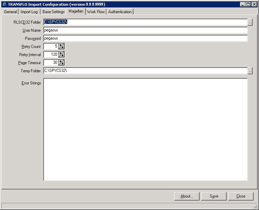Browse for the Temp Folder
The image size is (259, 210).
coord(250,71)
